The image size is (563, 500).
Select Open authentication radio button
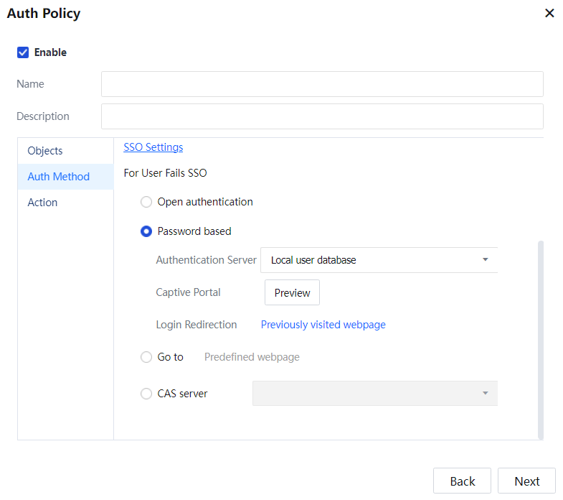click(x=146, y=202)
